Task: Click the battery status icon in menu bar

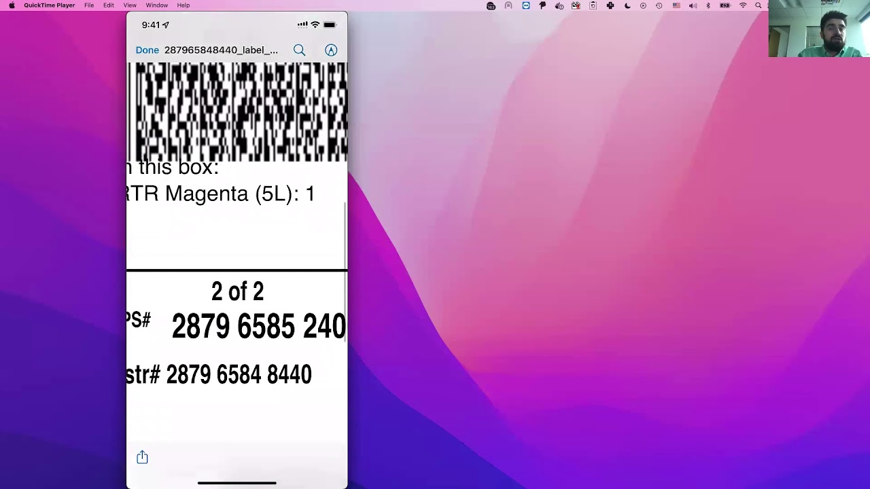Action: pyautogui.click(x=725, y=5)
